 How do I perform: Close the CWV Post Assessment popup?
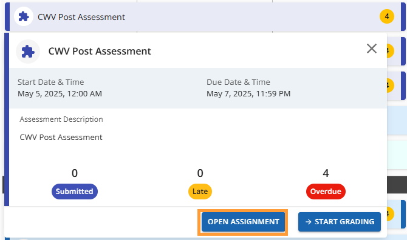(371, 48)
